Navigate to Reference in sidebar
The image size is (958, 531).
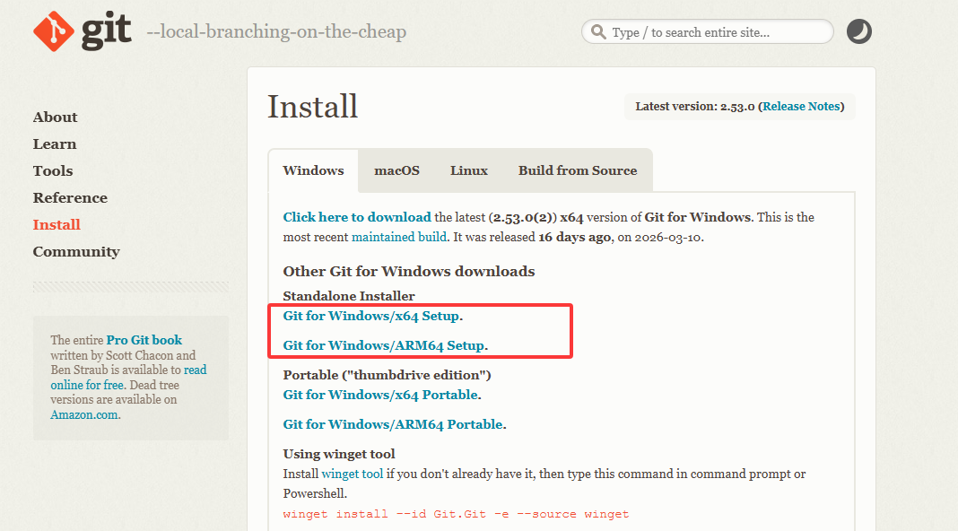tap(70, 197)
